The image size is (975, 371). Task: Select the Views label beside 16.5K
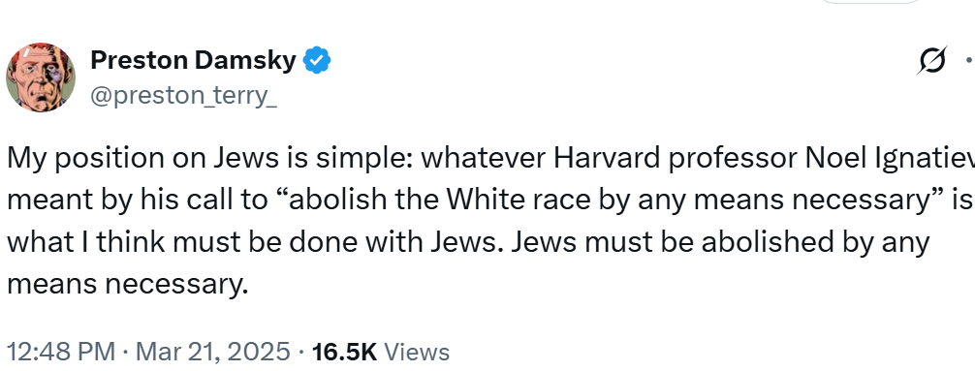click(x=417, y=352)
